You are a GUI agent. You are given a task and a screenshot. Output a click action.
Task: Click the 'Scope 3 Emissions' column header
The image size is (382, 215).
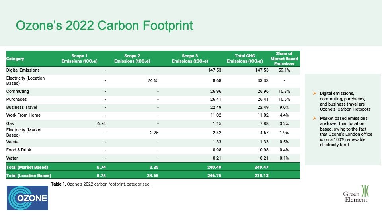[190, 59]
